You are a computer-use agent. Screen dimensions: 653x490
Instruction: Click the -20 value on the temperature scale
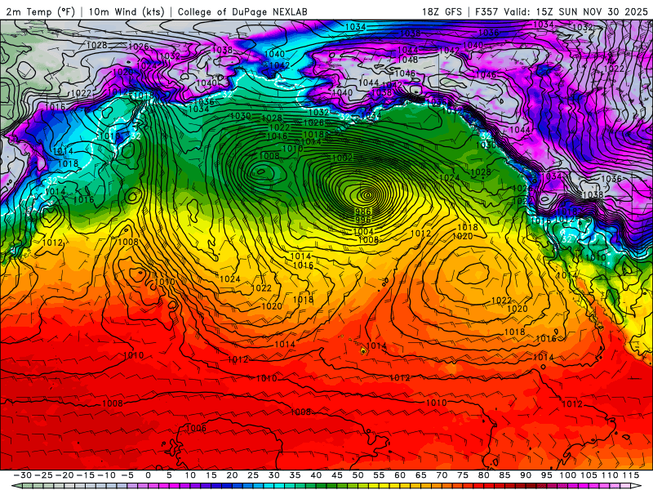(64, 475)
